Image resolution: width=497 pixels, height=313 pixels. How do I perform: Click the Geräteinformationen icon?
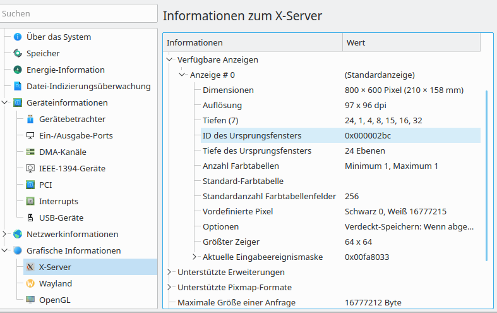pyautogui.click(x=18, y=102)
